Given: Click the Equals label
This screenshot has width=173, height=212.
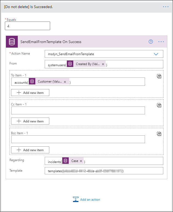Looking at the screenshot, I should point(11,20).
